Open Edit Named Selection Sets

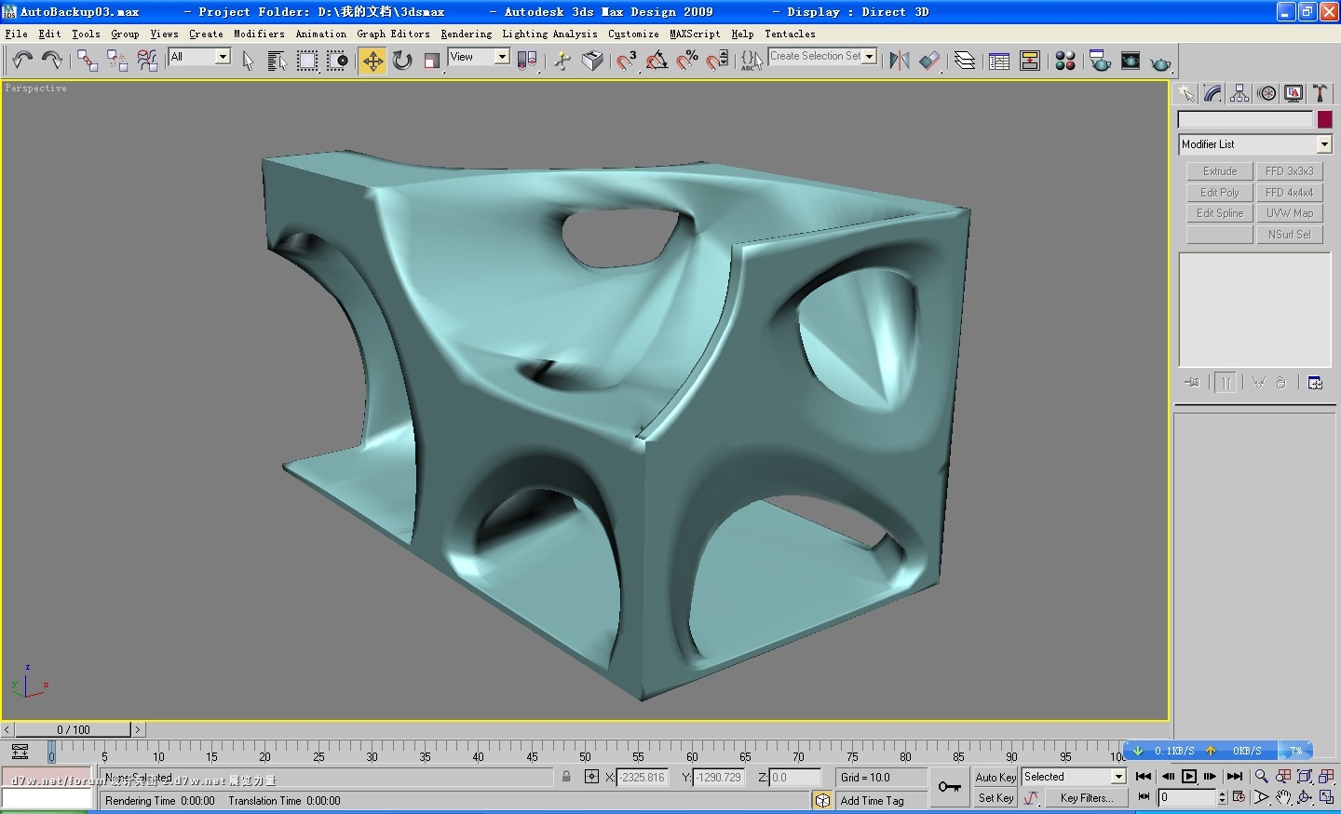(752, 61)
